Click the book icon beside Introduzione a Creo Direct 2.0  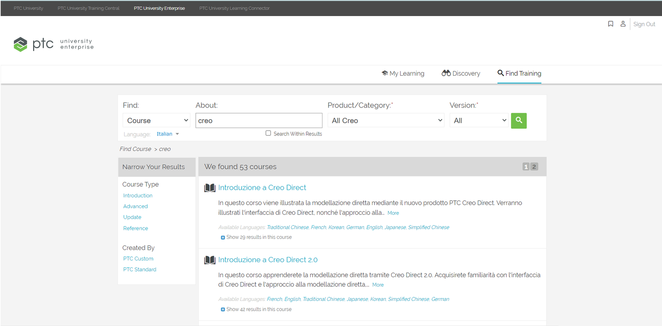[x=209, y=260]
